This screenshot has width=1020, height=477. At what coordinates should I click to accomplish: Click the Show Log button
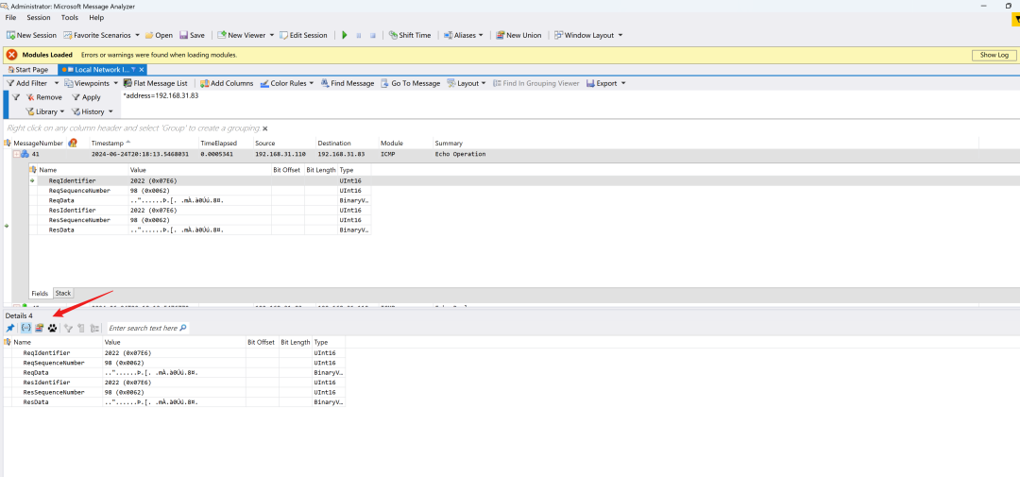(x=994, y=56)
